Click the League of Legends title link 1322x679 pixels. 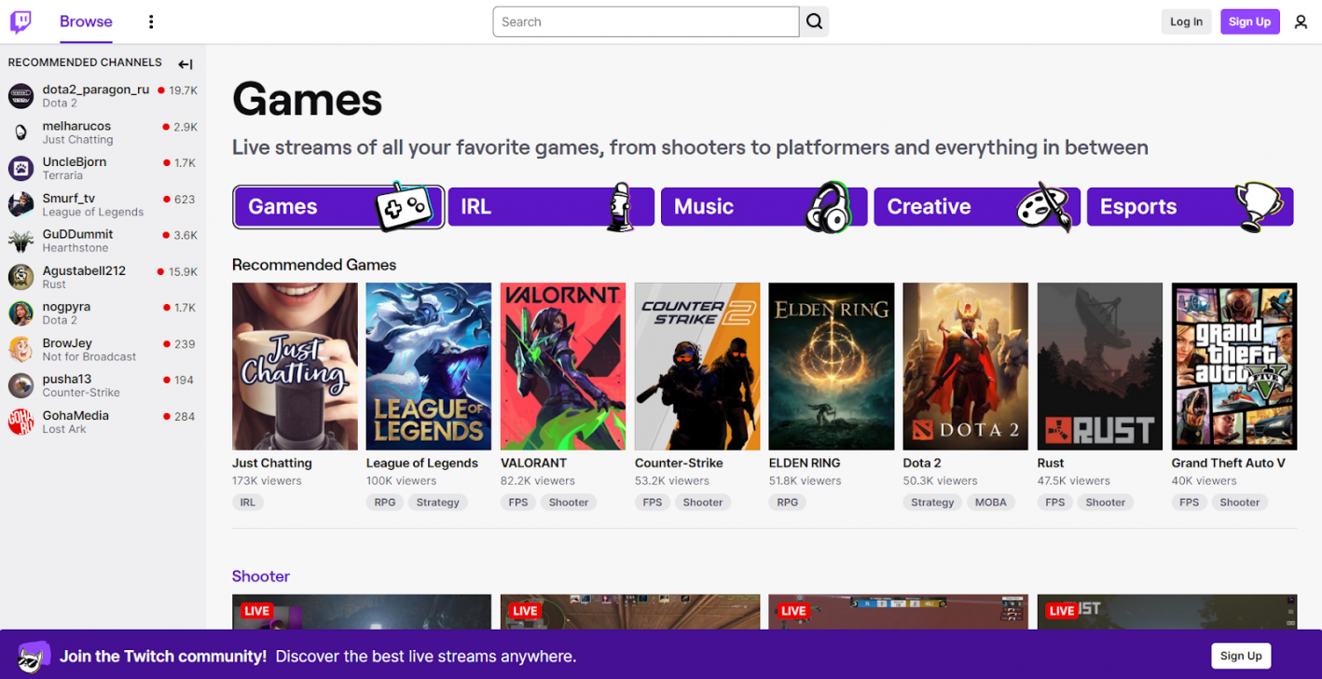pos(422,463)
